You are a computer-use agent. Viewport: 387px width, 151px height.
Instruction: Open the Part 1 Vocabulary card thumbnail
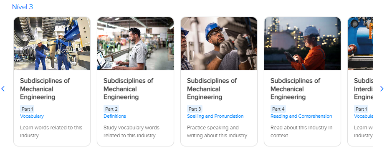[52, 44]
